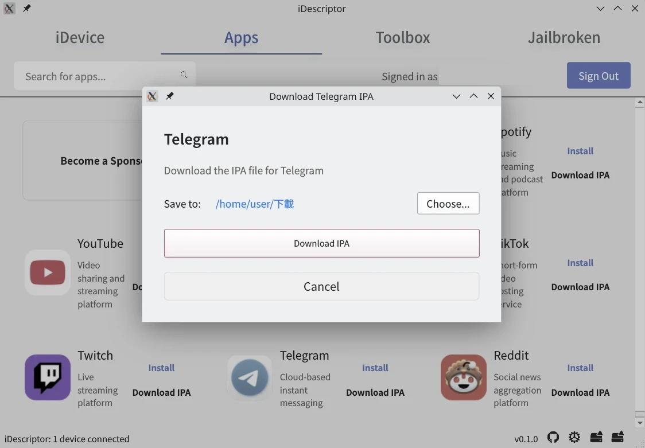Cancel the Telegram IPA download dialog
Screen dimensions: 645x448
pos(322,286)
